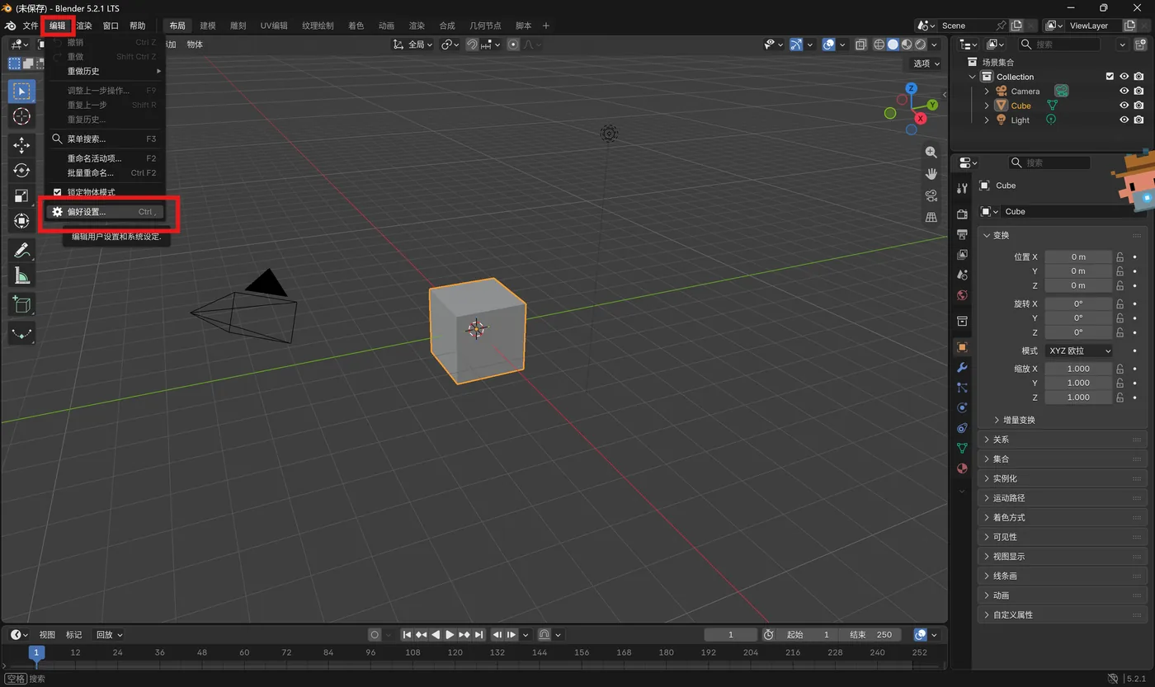The height and width of the screenshot is (687, 1155).
Task: Open the Object Data properties tab (green triangle)
Action: tap(962, 448)
